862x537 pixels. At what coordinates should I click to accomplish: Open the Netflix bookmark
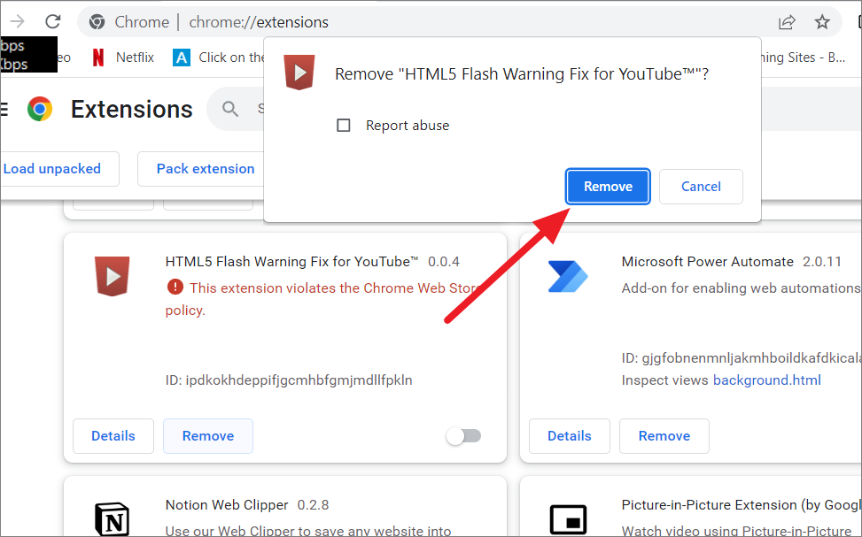coord(123,58)
